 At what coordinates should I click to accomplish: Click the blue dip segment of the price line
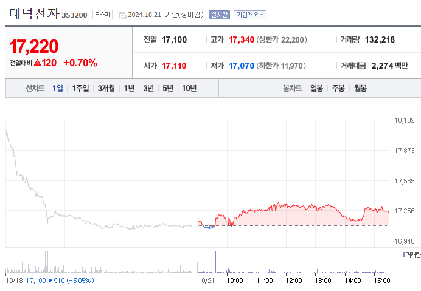pos(208,227)
